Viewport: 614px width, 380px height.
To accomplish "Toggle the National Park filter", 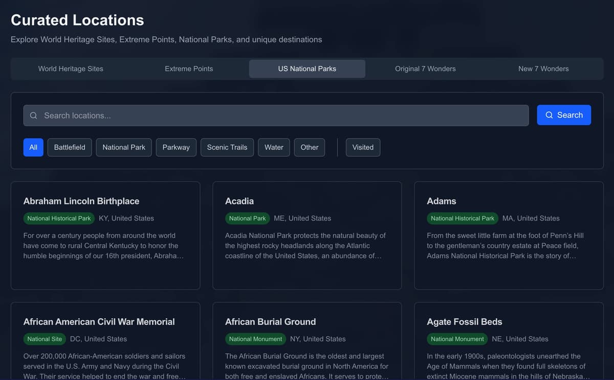I will (x=124, y=147).
